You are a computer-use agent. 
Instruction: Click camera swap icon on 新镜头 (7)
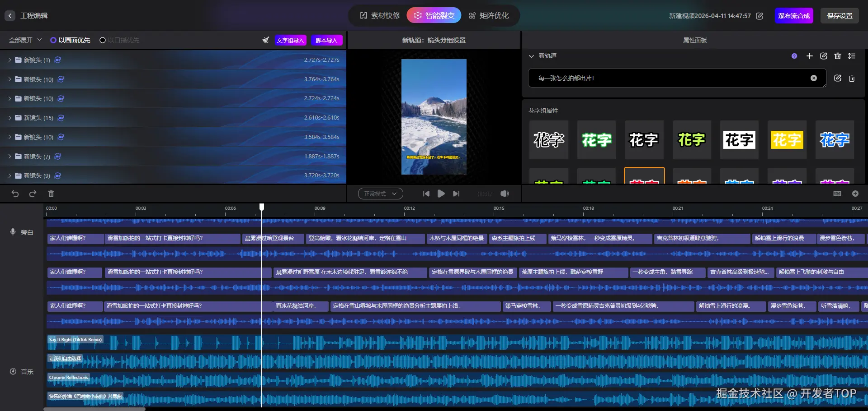[58, 157]
